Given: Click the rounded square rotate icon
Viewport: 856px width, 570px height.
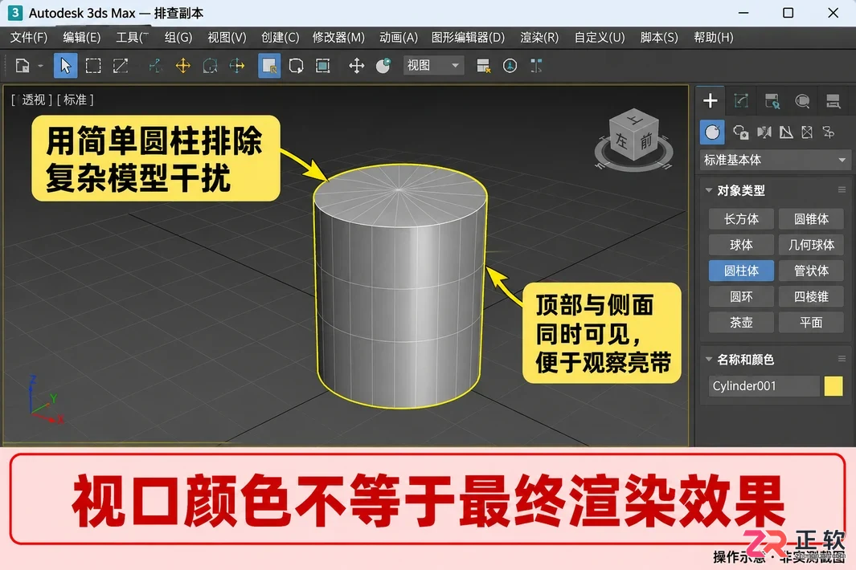Looking at the screenshot, I should point(296,66).
